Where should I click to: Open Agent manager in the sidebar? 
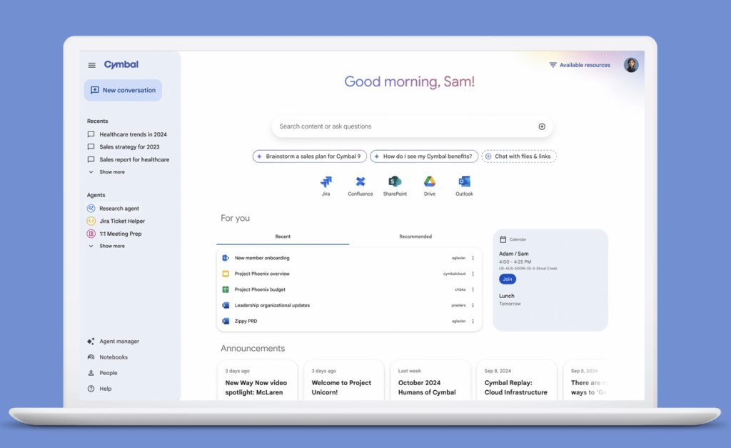pos(119,342)
